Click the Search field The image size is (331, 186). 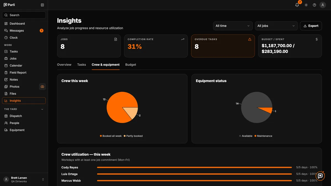point(24,15)
